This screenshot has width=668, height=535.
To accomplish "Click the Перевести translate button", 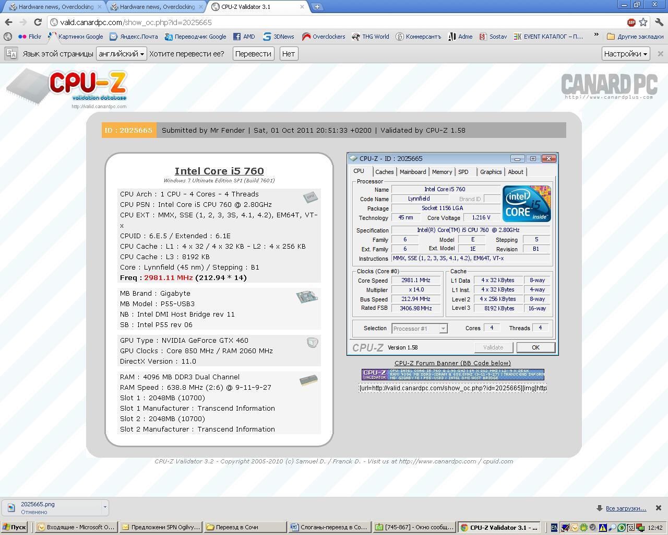I will click(253, 53).
